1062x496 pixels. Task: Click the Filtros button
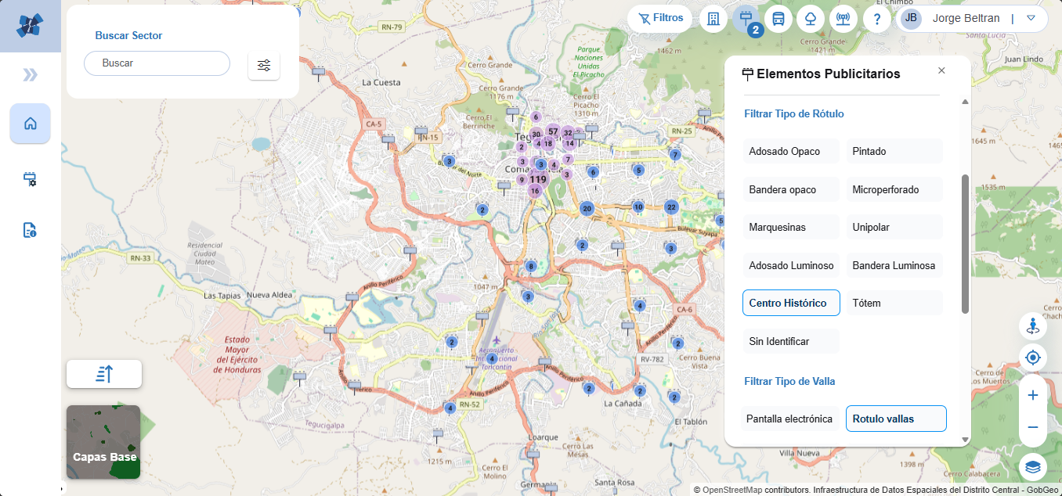[x=659, y=18]
